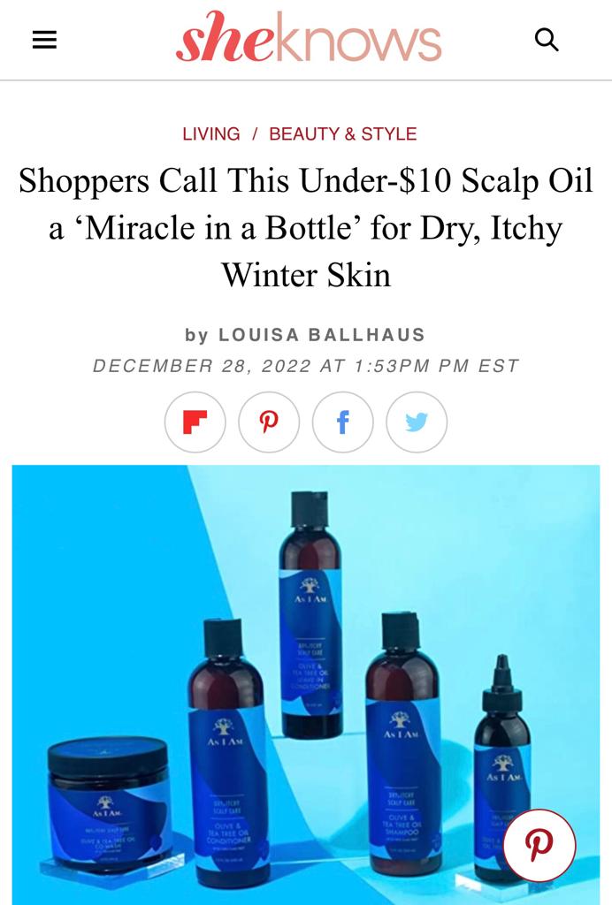Viewport: 612px width, 905px height.
Task: Click the word 'by' before author name
Action: tap(197, 335)
